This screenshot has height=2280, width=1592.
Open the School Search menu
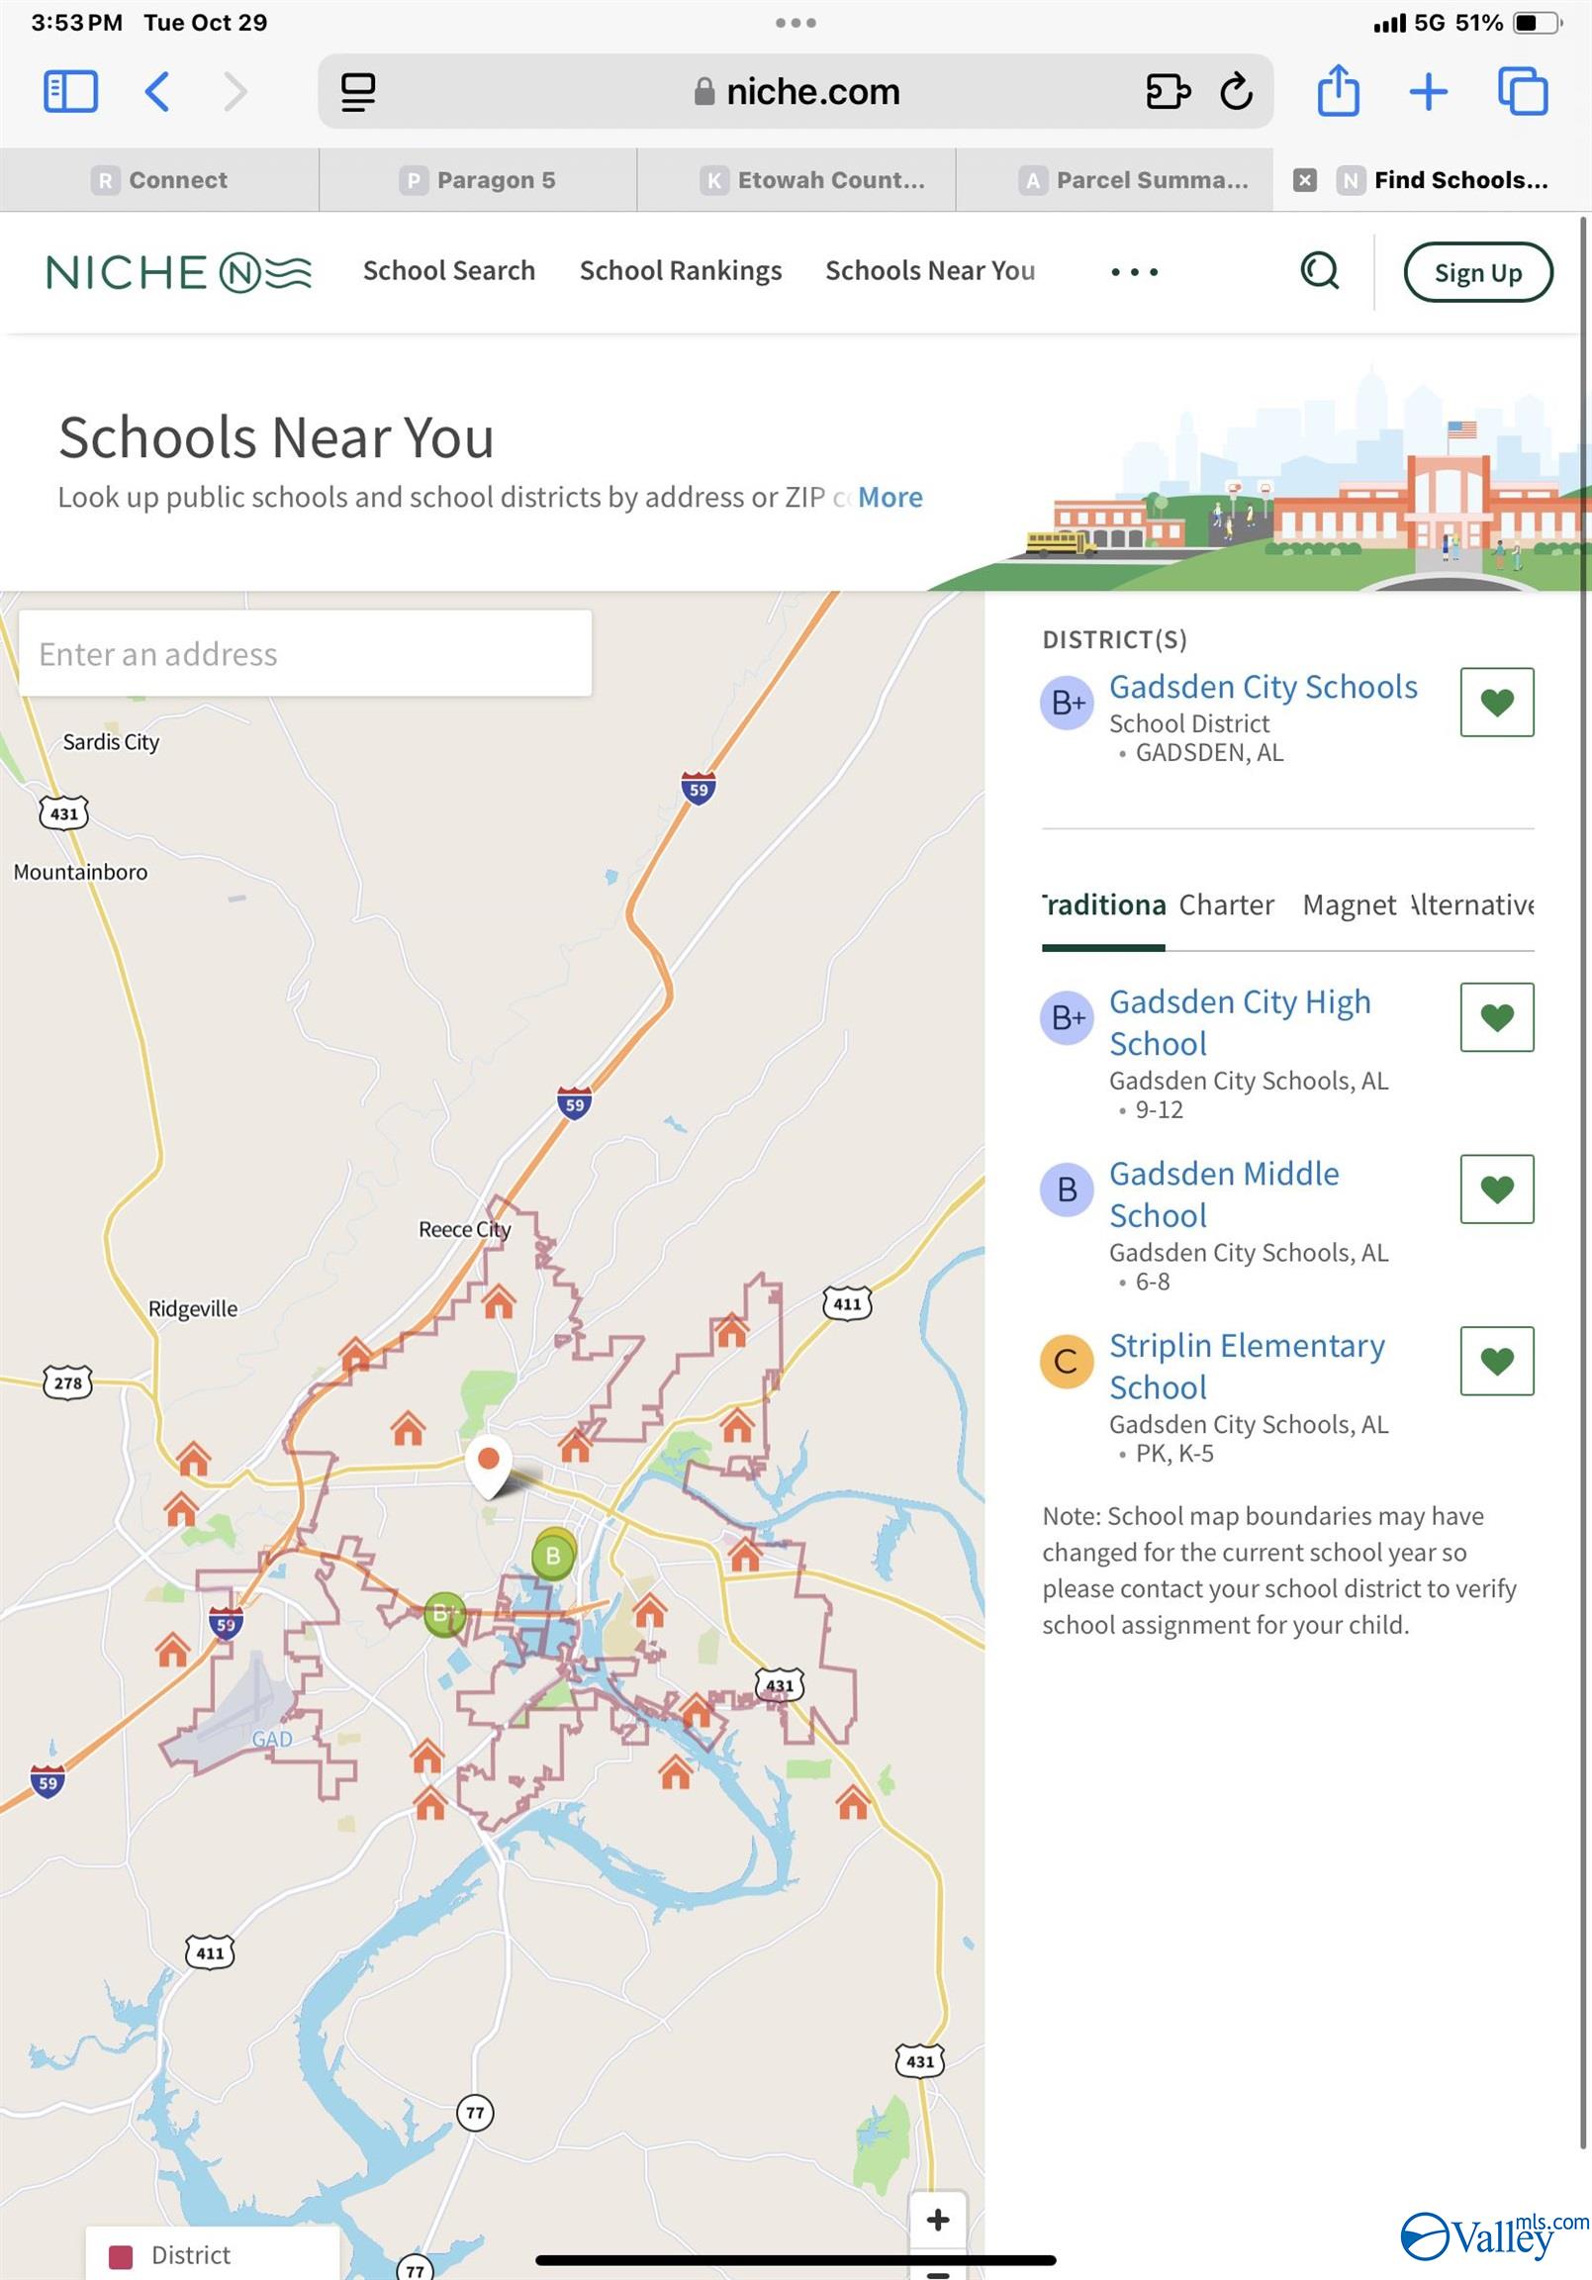coord(449,270)
